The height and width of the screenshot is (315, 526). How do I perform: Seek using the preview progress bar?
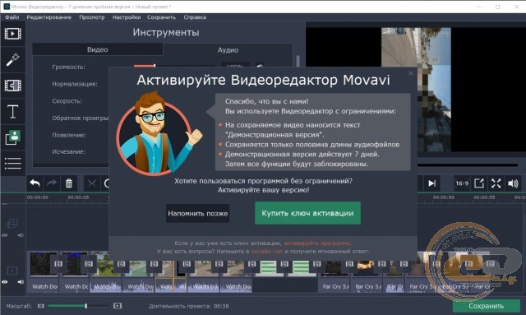pos(468,164)
